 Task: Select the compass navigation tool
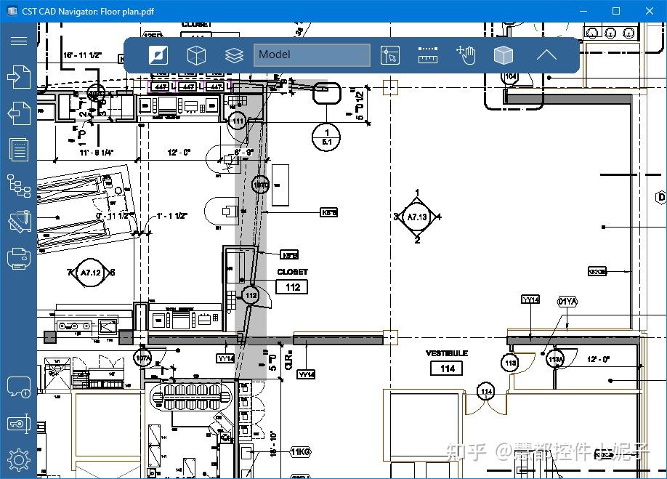point(158,55)
